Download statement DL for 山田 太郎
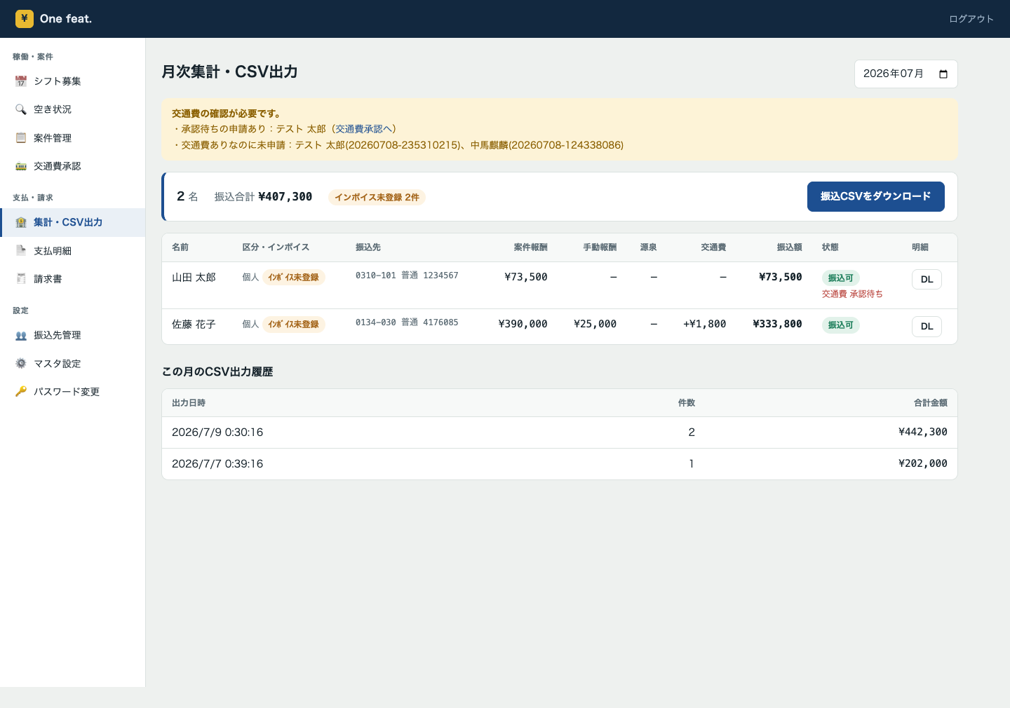The image size is (1010, 708). point(927,279)
